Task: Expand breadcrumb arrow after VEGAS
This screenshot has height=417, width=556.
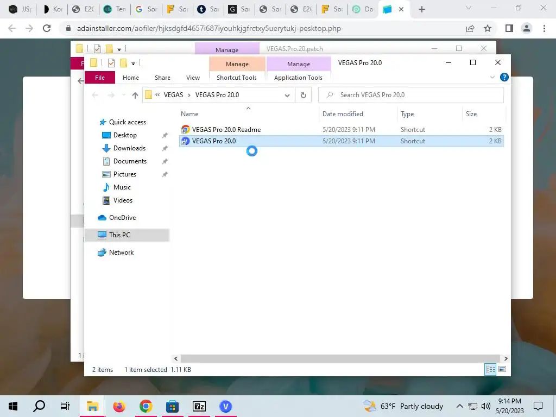Action: point(189,95)
